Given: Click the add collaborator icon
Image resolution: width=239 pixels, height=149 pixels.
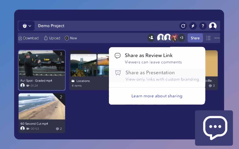Looking at the screenshot, I should 151,38.
